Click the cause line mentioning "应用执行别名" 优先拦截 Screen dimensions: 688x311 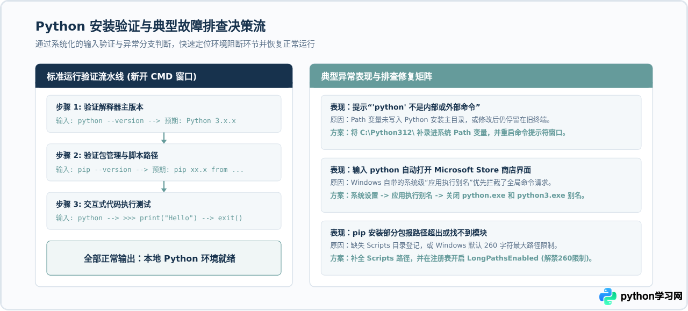pos(441,183)
